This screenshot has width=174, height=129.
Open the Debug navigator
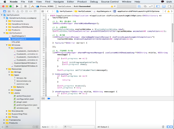tap(26, 11)
